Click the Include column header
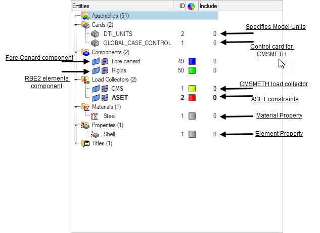Screen dimensions: 320x233 [207, 6]
